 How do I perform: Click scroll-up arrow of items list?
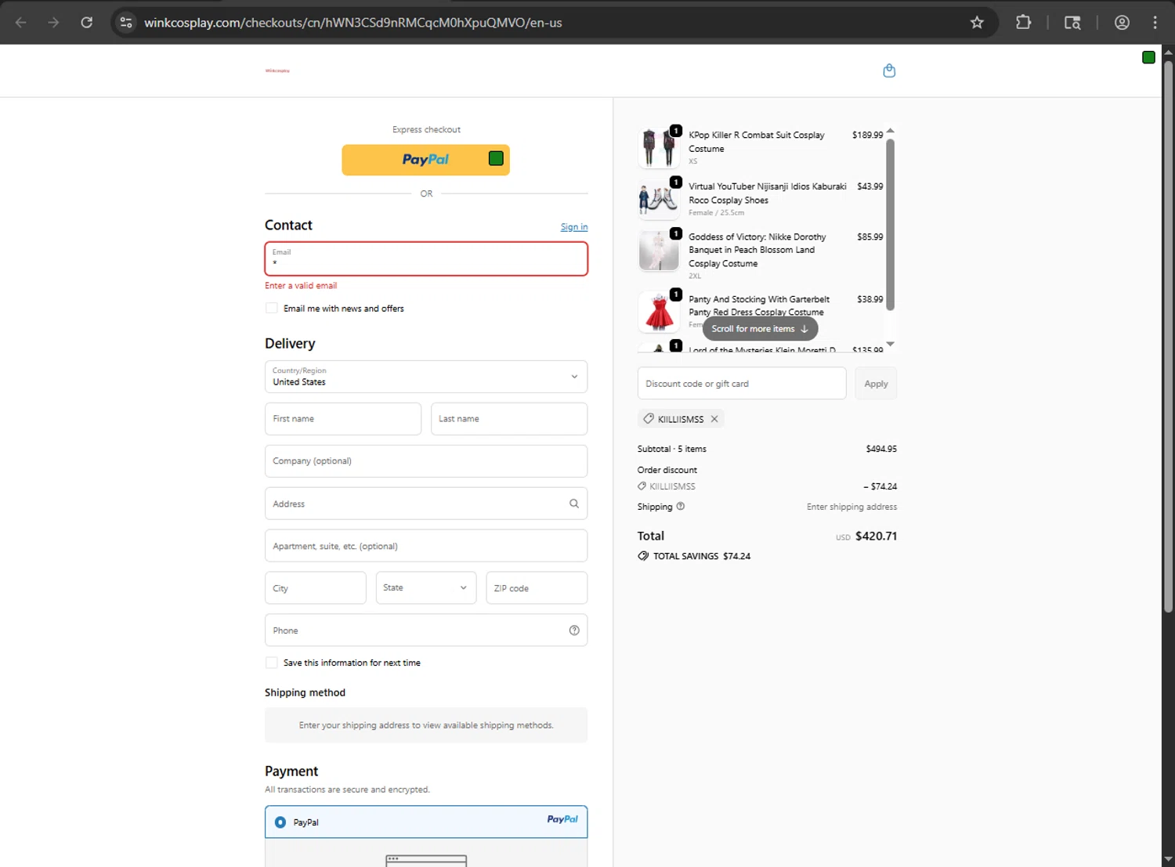click(x=890, y=131)
